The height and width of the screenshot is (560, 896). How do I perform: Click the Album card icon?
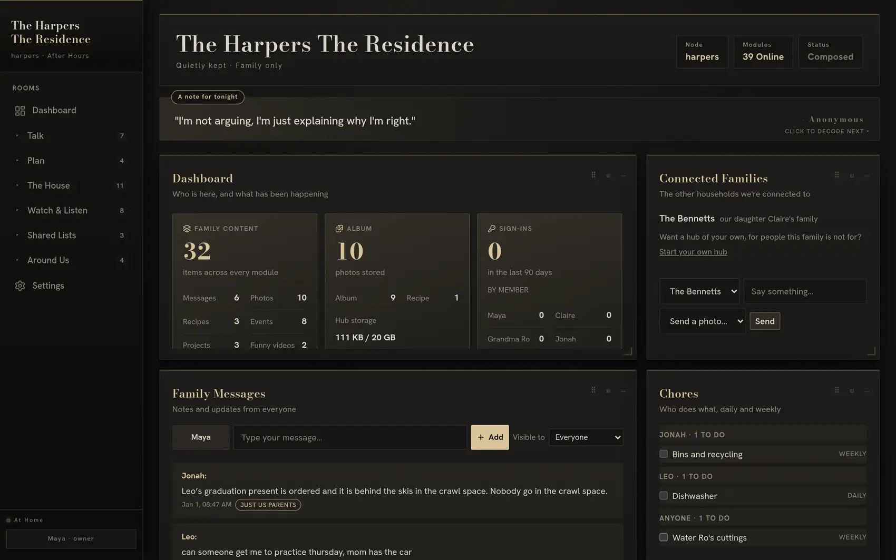tap(339, 229)
